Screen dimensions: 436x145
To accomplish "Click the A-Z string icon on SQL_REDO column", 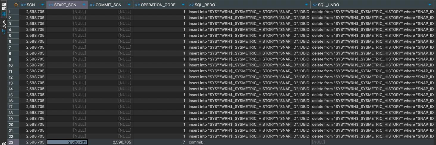I will click(191, 5).
